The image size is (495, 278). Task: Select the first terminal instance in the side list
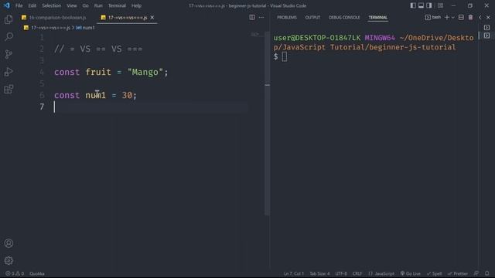[486, 28]
